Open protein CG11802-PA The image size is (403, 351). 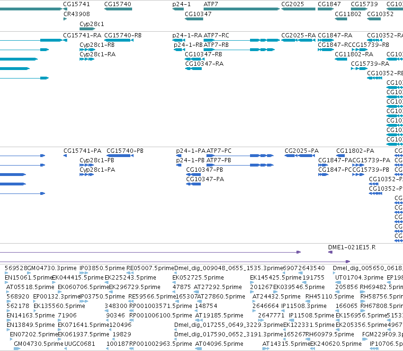click(355, 151)
